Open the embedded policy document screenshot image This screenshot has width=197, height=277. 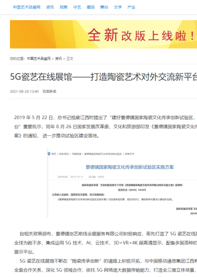pos(122,183)
